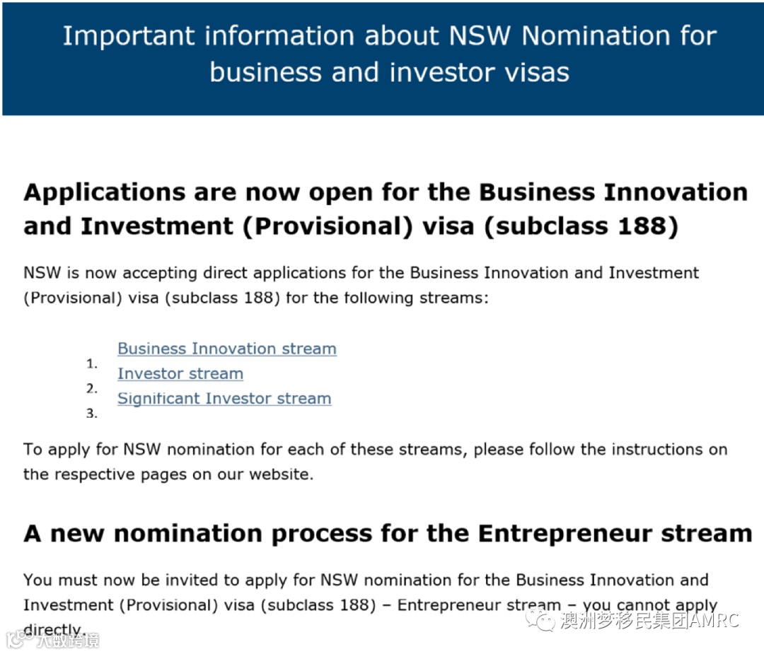This screenshot has width=764, height=654.
Task: Click the WeChat logo icon watermark
Action: click(x=539, y=619)
